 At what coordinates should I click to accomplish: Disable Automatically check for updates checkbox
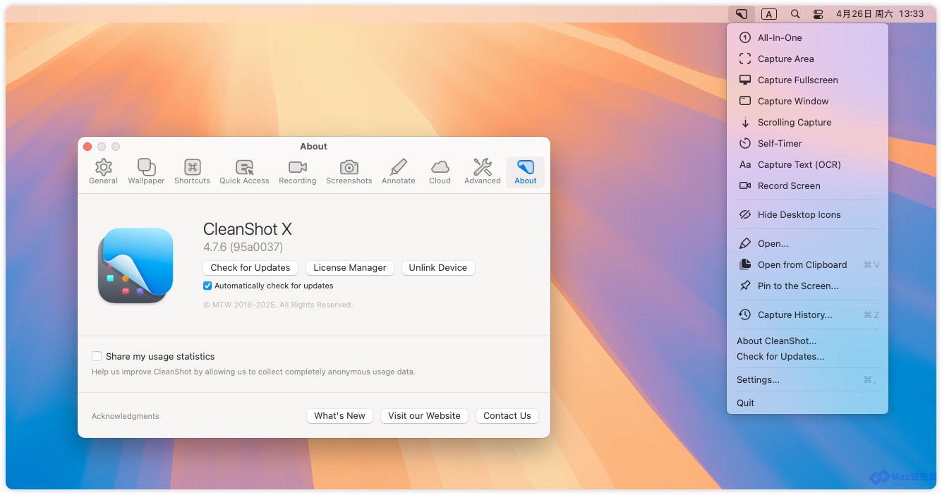point(207,286)
